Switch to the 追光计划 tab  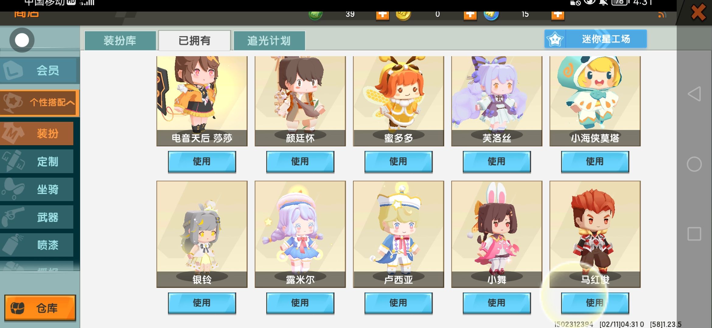click(x=269, y=40)
